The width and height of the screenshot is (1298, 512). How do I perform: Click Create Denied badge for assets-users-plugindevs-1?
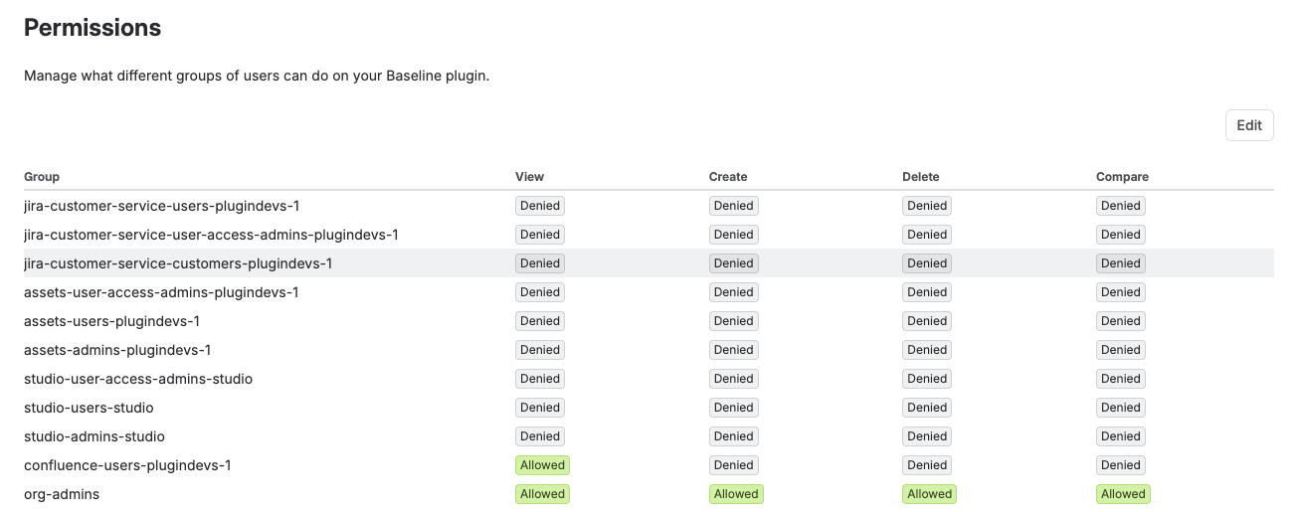click(x=733, y=321)
